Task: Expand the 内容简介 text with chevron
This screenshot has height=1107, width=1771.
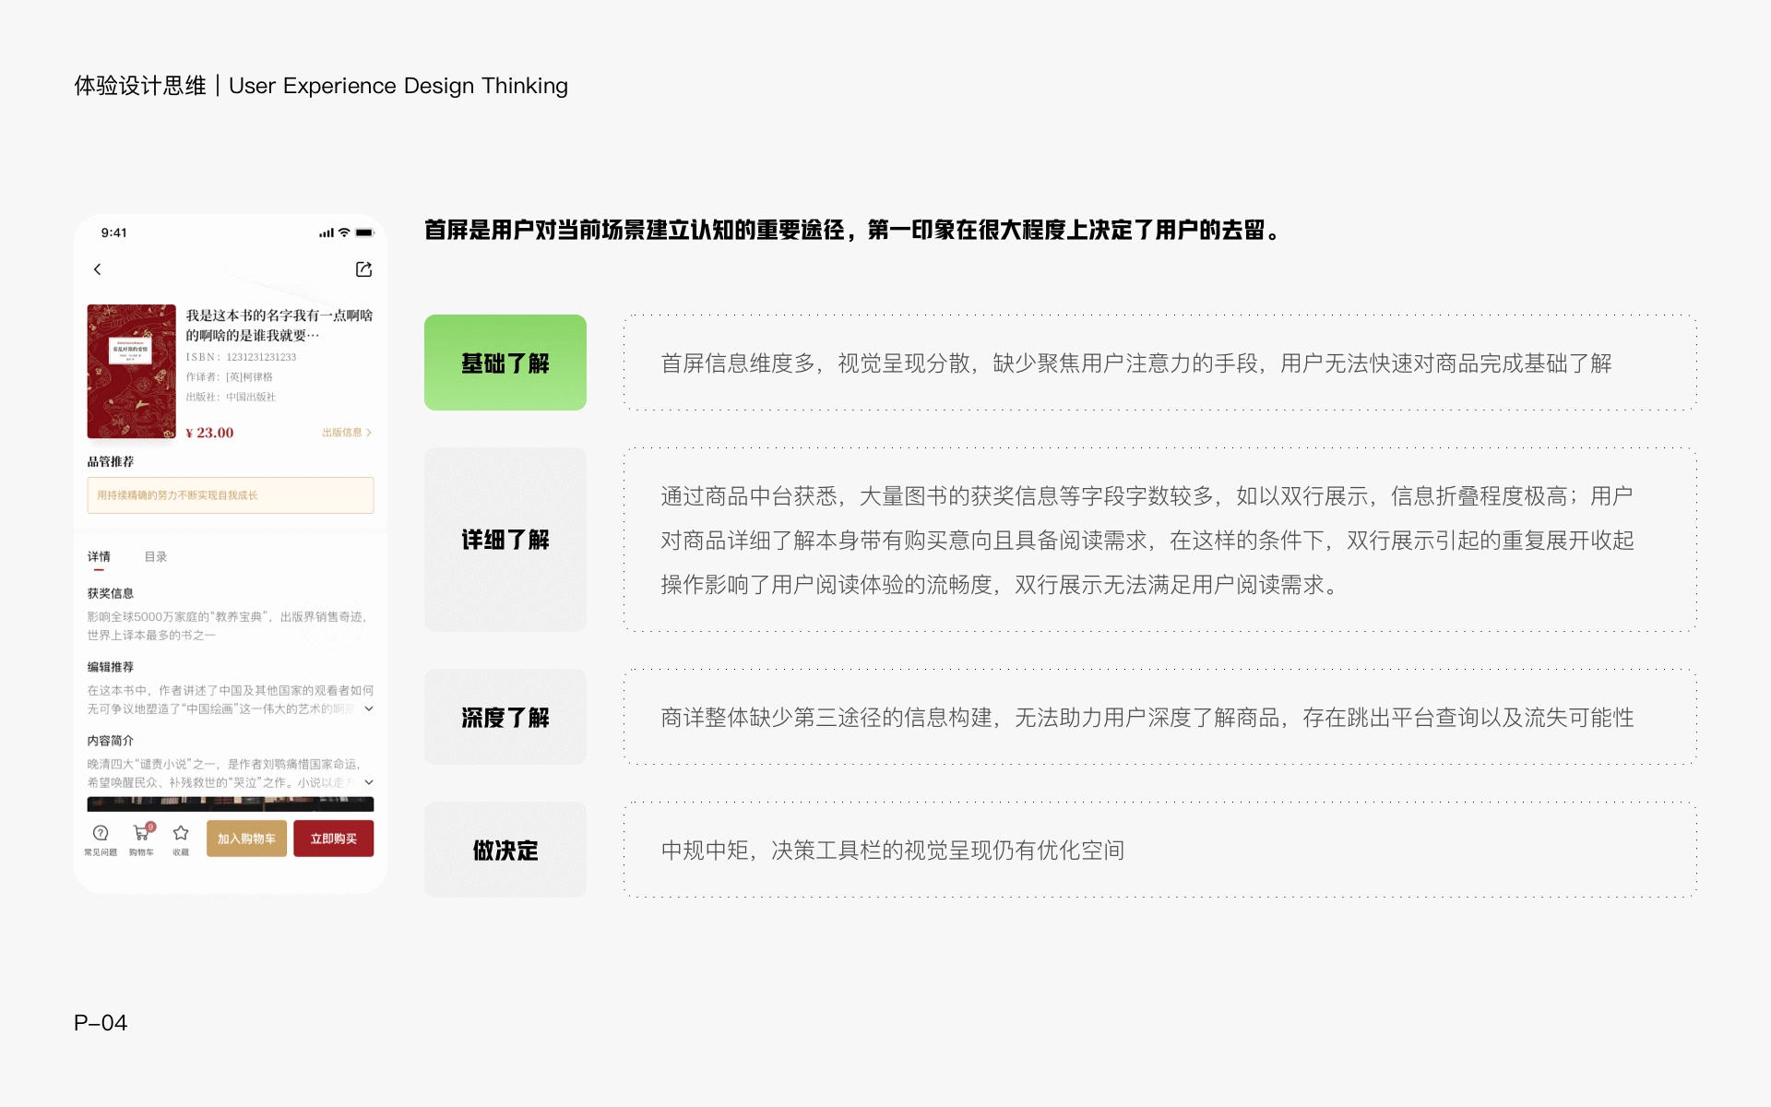Action: 369,782
